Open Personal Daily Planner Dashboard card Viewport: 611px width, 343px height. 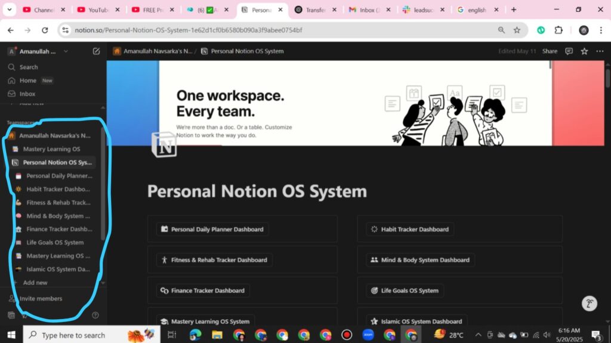(x=212, y=229)
